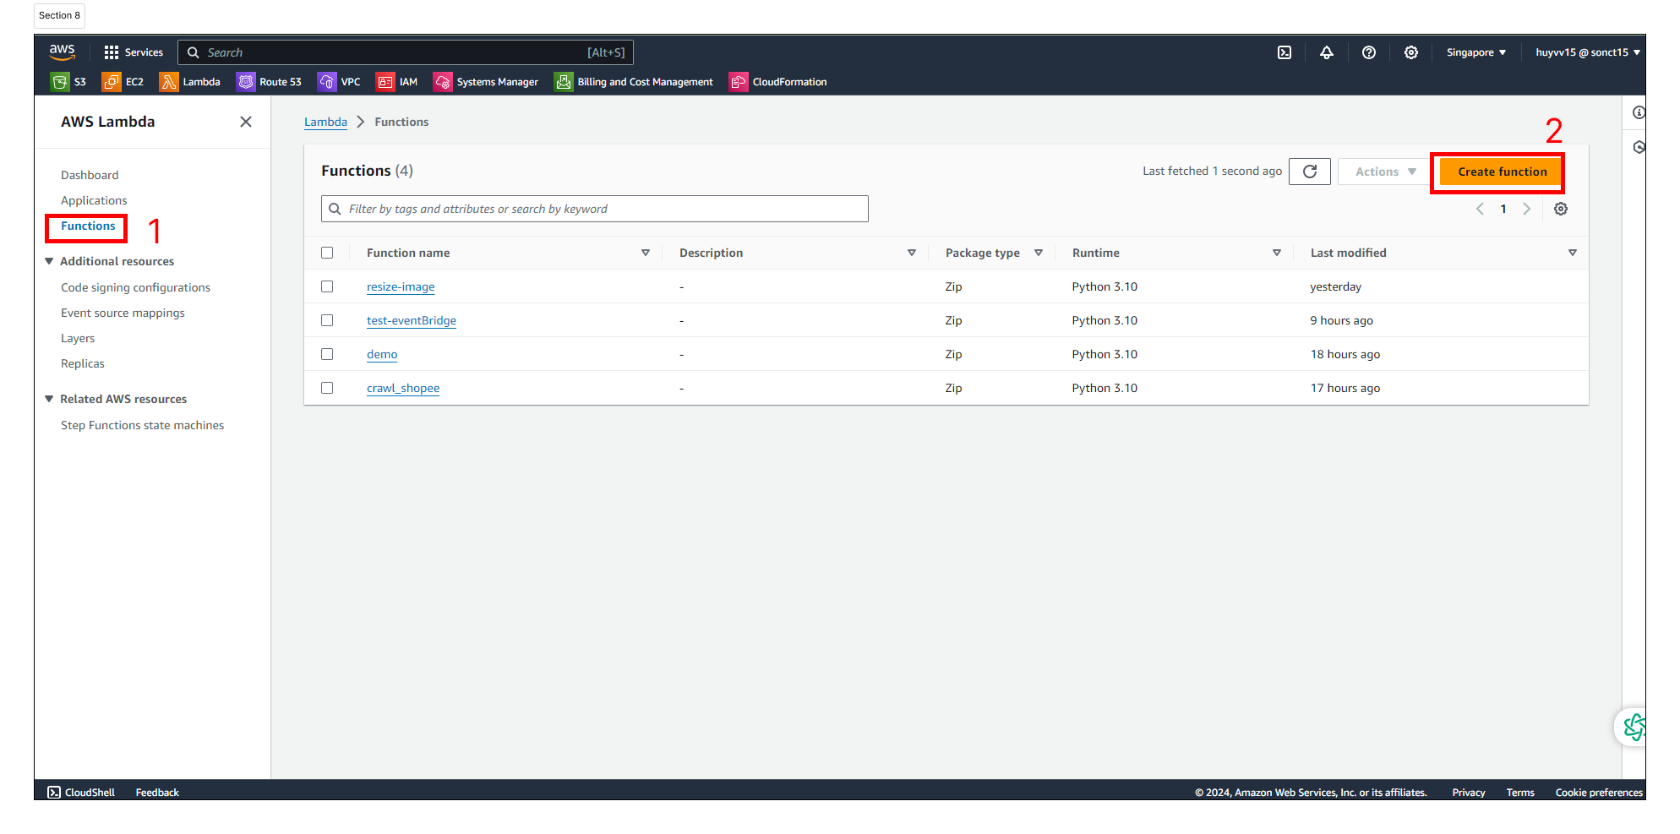Viewport: 1680px width, 834px height.
Task: Open the demo function link
Action: pos(382,354)
